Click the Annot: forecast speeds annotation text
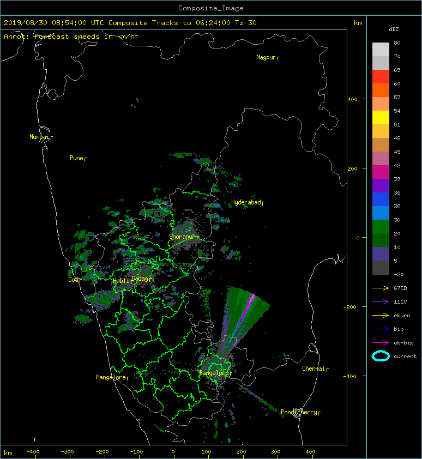The height and width of the screenshot is (459, 422). 71,37
